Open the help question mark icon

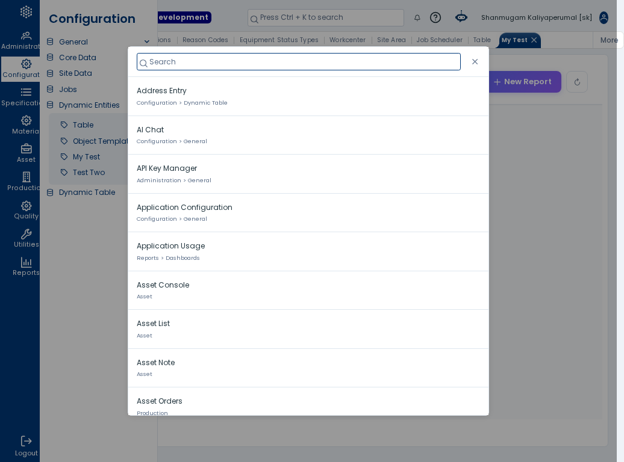[x=435, y=17]
